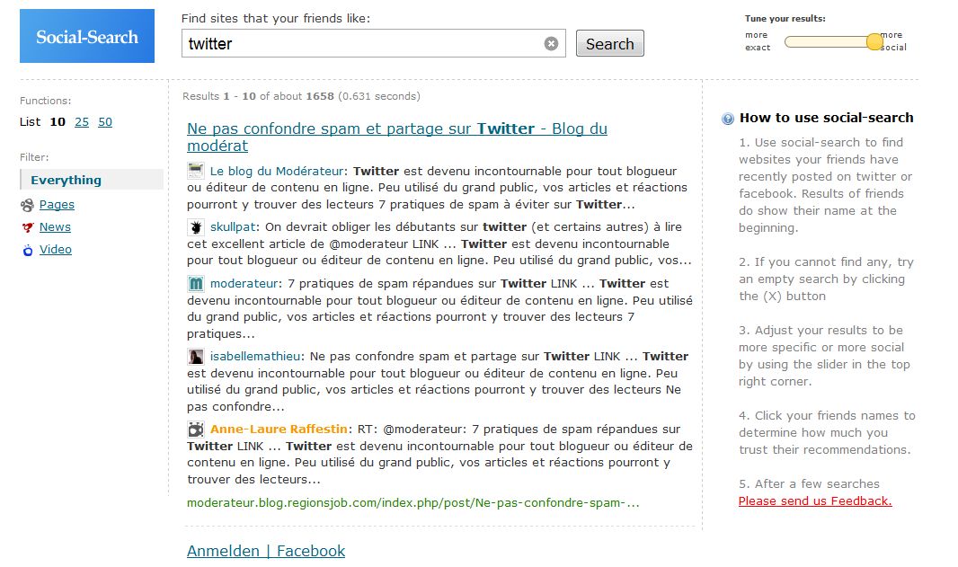This screenshot has height=567, width=958.
Task: Click skullpat's avatar thumbnail
Action: [x=196, y=227]
